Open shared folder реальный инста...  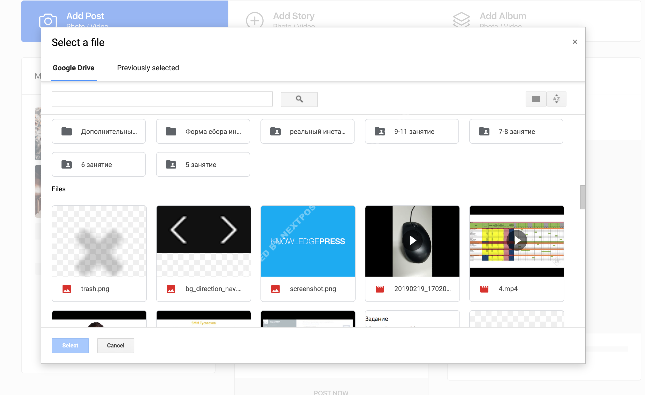pyautogui.click(x=307, y=132)
